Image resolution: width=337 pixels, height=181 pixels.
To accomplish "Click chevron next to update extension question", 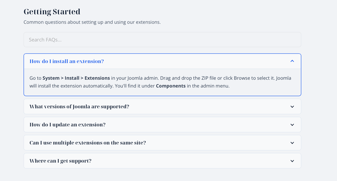I will [x=292, y=125].
